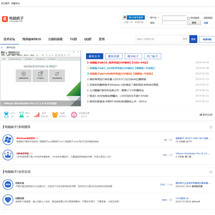Select the 纯净版WIN10 nav tab
Viewport: 215px width, 215px height.
[32, 39]
